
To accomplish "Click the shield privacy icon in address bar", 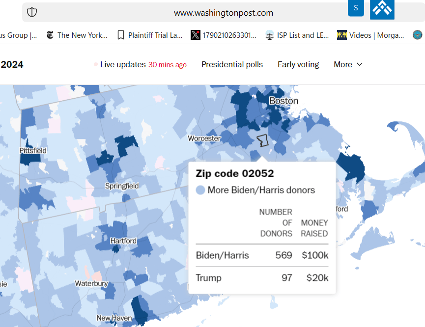I will [x=32, y=13].
